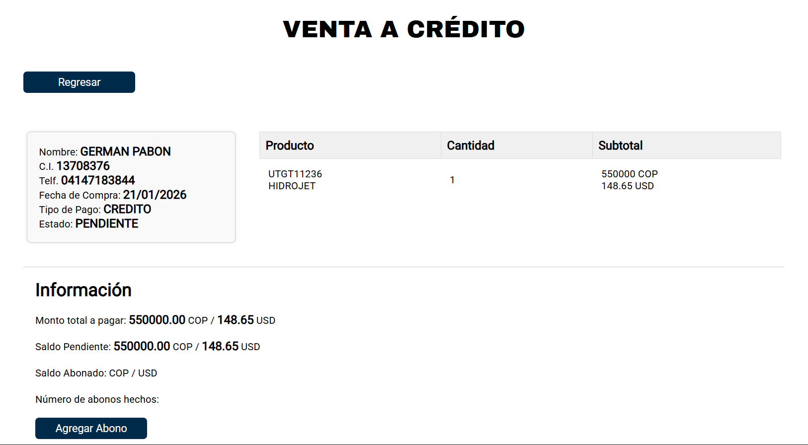
Task: Click the Producto column header
Action: click(290, 146)
